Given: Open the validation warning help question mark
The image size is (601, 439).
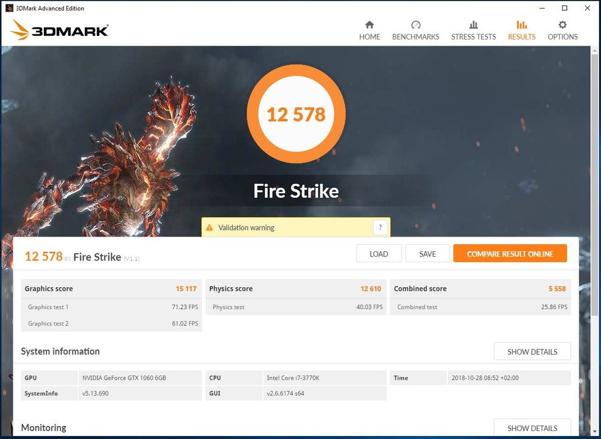Looking at the screenshot, I should (380, 227).
